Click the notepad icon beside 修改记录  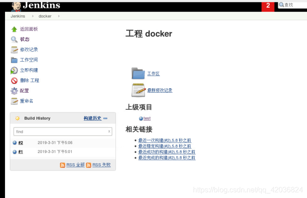[14, 49]
